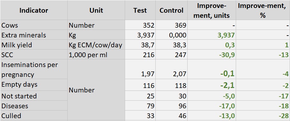Viewport: 290px width, 121px height.
Task: Select the Indicator header cell
Action: tap(34, 10)
